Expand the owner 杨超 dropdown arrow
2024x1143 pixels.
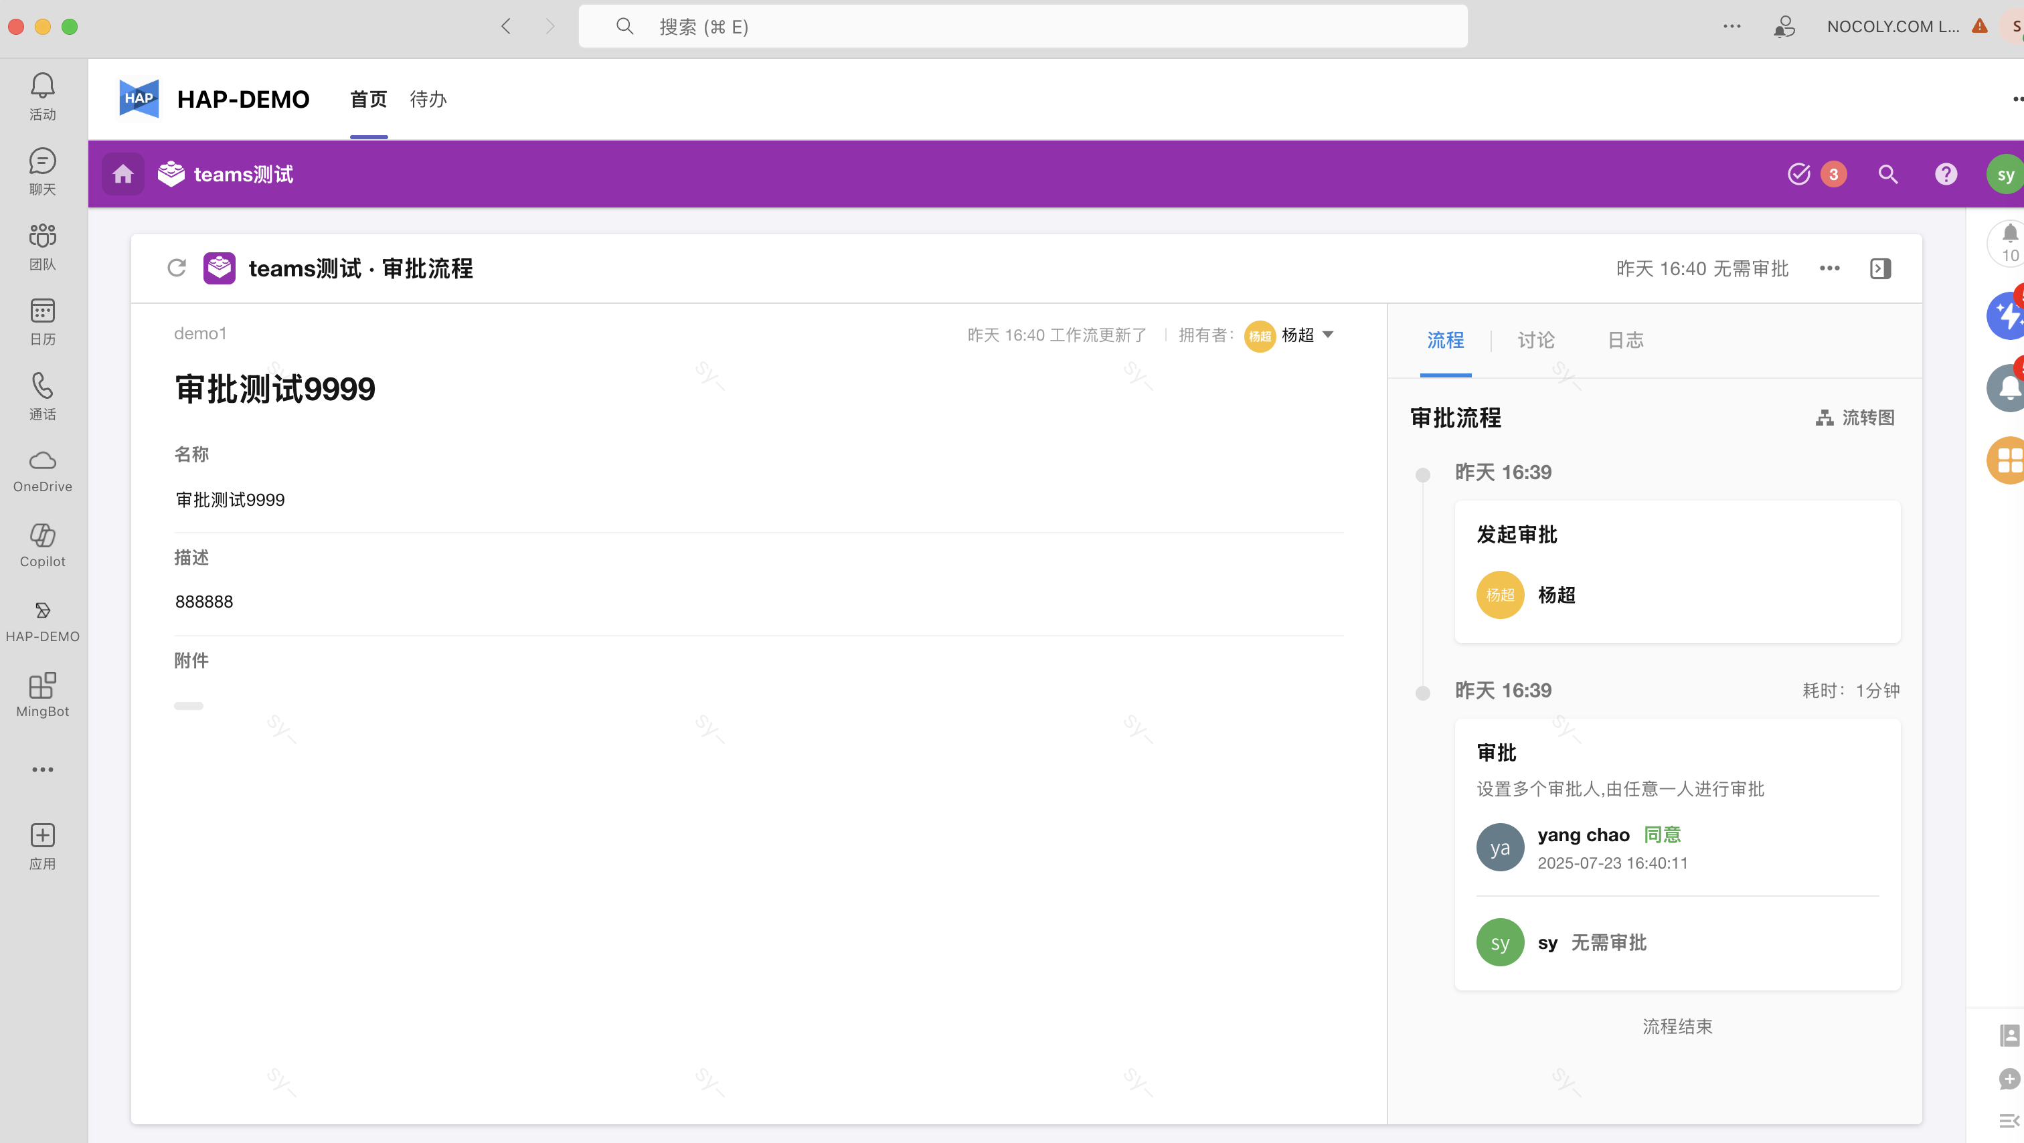pyautogui.click(x=1328, y=335)
